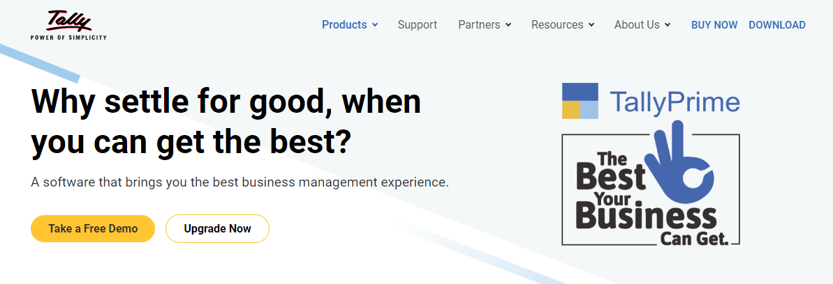
Task: Click the TallyPrime four-square logo icon
Action: point(580,101)
